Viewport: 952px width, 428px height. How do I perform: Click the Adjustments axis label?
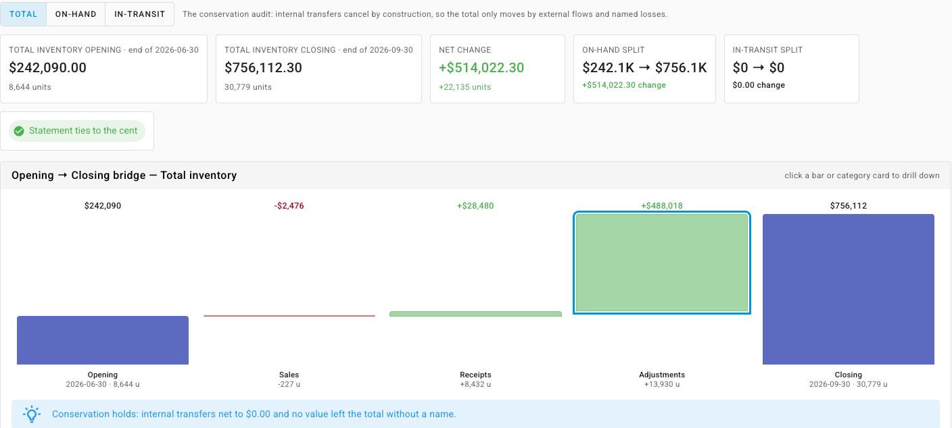[662, 375]
